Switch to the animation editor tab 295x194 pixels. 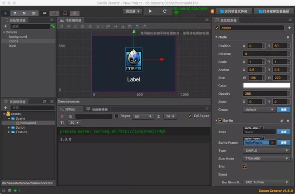click(x=97, y=109)
